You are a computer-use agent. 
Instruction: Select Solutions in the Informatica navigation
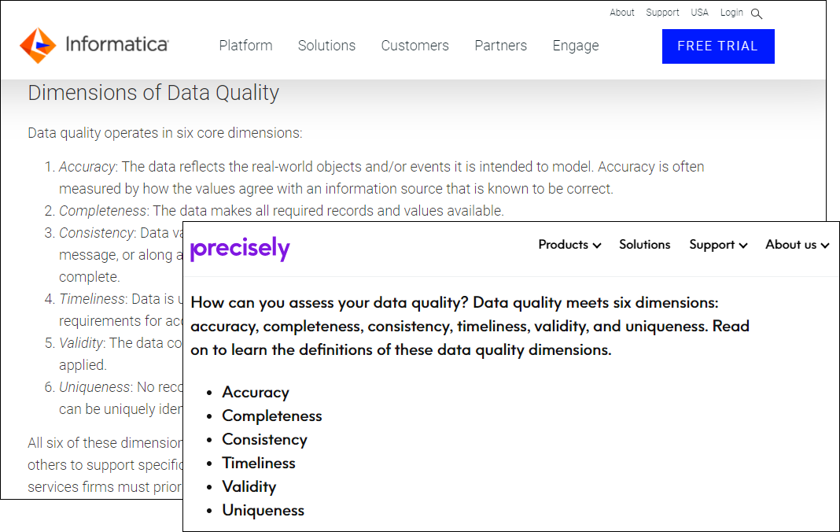coord(326,46)
